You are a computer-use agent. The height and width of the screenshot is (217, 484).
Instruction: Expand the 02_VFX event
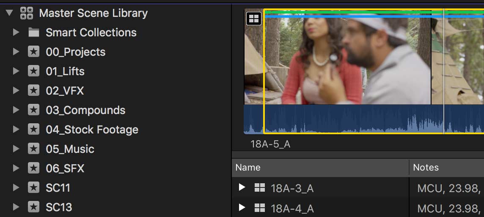(16, 90)
